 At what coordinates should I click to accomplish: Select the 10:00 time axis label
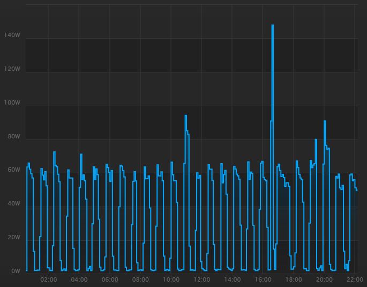171,279
